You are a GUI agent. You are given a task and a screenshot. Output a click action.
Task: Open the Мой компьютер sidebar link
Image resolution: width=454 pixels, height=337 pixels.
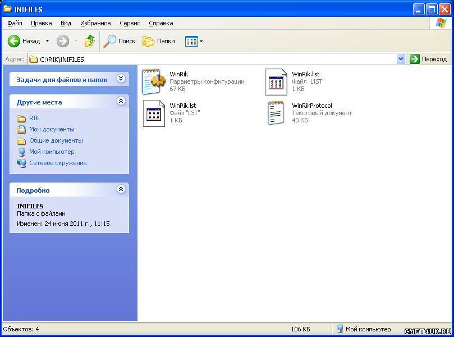tap(52, 152)
